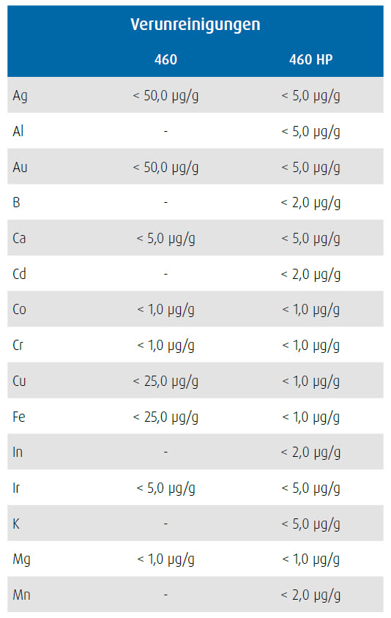This screenshot has height=618, width=391.
Task: Click the B element row label
Action: (x=16, y=202)
